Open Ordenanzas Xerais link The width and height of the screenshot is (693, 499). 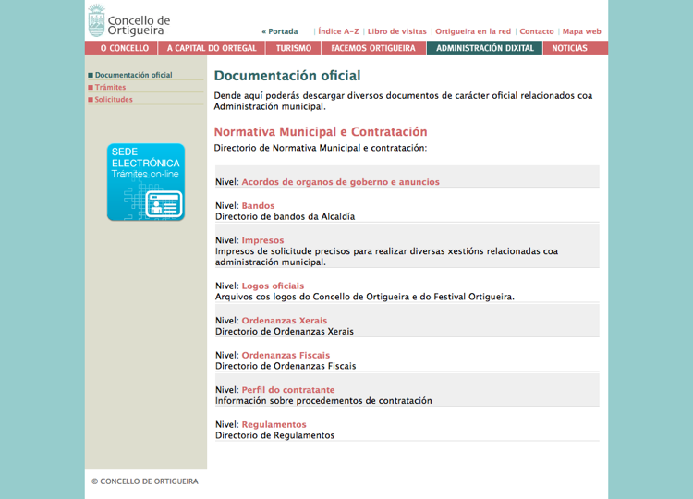point(285,320)
